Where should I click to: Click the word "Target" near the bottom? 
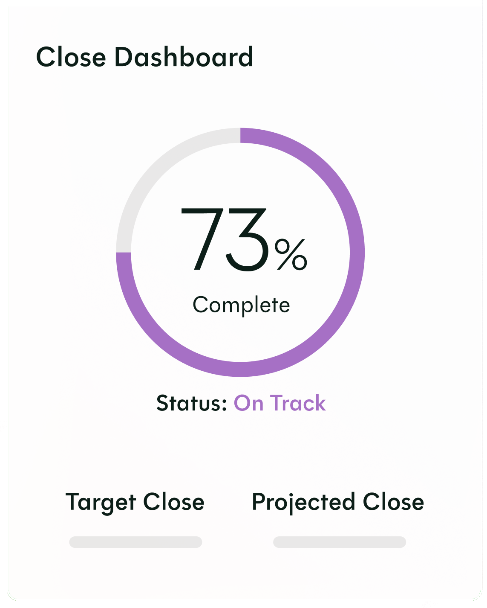click(101, 502)
